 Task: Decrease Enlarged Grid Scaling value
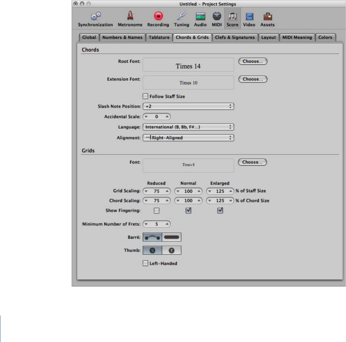click(x=210, y=191)
